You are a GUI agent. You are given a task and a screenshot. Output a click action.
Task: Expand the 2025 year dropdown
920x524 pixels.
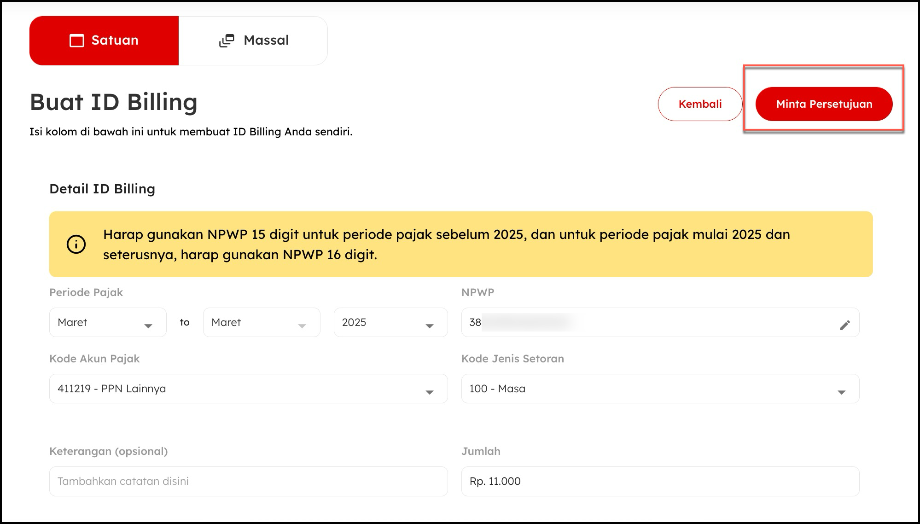(x=390, y=322)
